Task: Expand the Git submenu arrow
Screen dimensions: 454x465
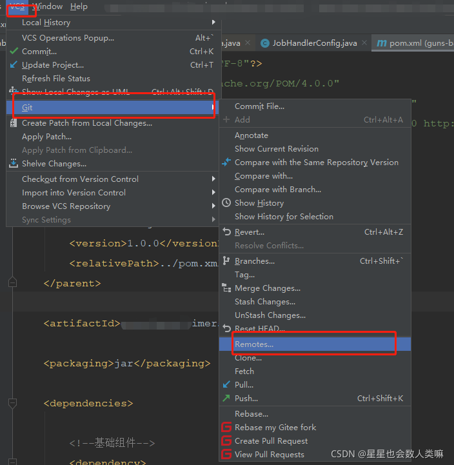Action: click(213, 107)
